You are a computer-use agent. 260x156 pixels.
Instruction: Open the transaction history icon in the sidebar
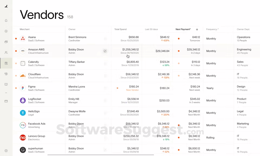pos(6,74)
